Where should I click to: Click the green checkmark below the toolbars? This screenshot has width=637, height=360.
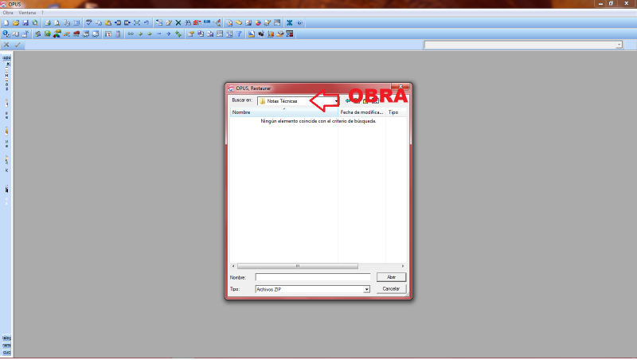pyautogui.click(x=17, y=45)
